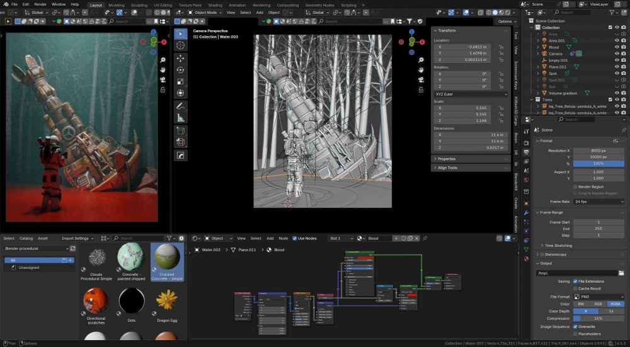Open the Material properties tab icon
630x347 pixels.
click(x=526, y=259)
